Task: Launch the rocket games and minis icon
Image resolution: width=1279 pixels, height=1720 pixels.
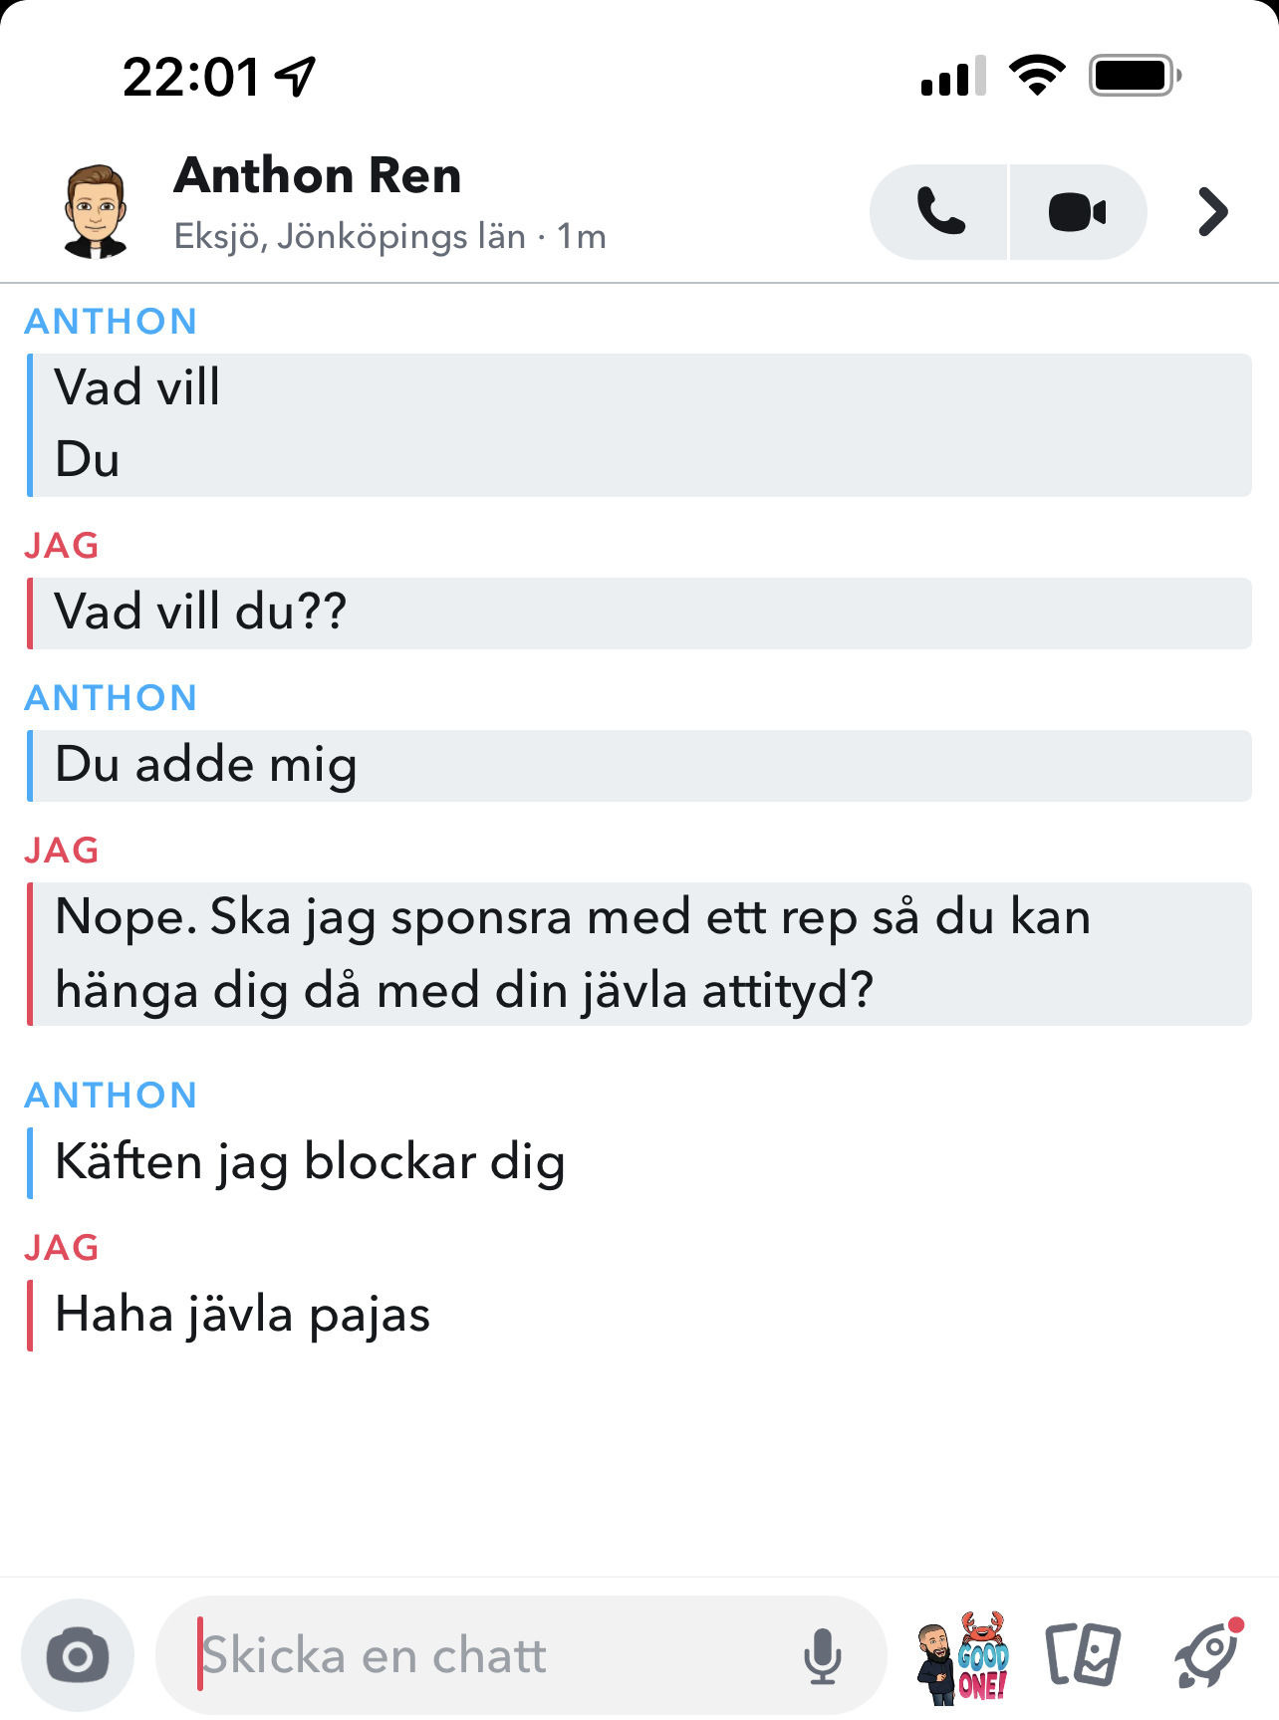Action: (x=1208, y=1654)
